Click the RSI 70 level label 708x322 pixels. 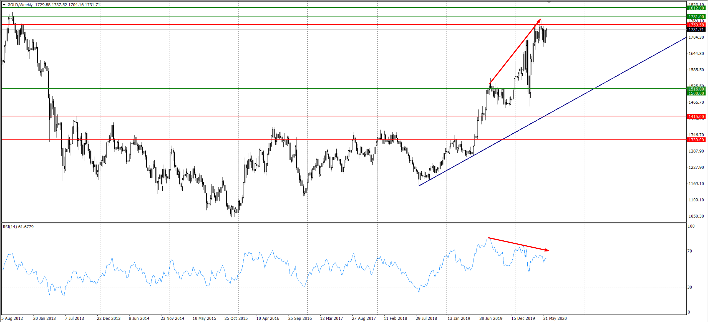[690, 251]
